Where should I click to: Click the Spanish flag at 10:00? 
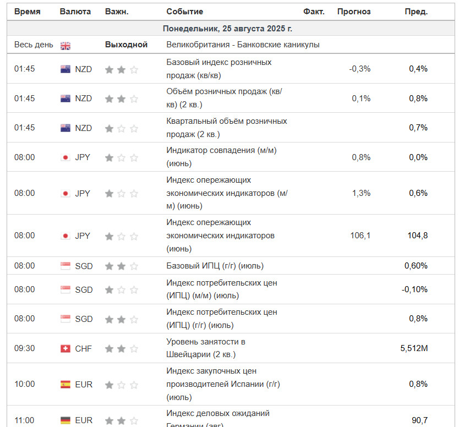tap(65, 384)
